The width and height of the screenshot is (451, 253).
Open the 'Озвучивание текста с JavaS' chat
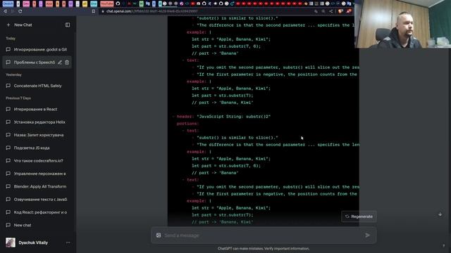(37, 200)
